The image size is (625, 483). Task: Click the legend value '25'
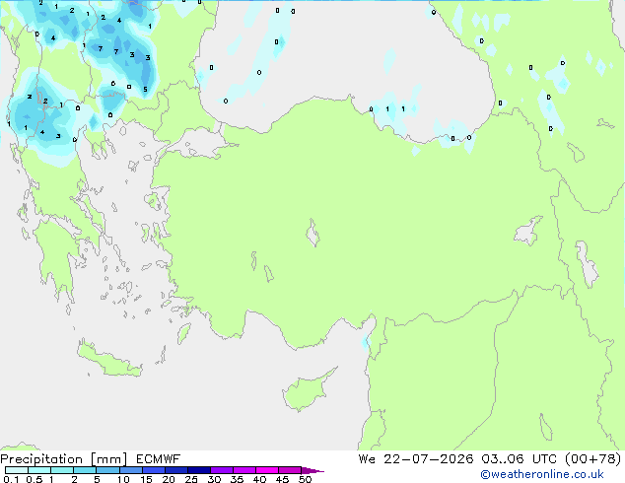(x=191, y=479)
